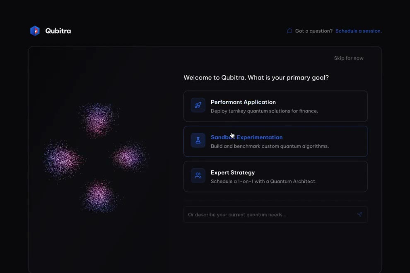The width and height of the screenshot is (410, 273).
Task: Click Schedule a 1-on-1 with Quantum Architect text
Action: tap(263, 181)
